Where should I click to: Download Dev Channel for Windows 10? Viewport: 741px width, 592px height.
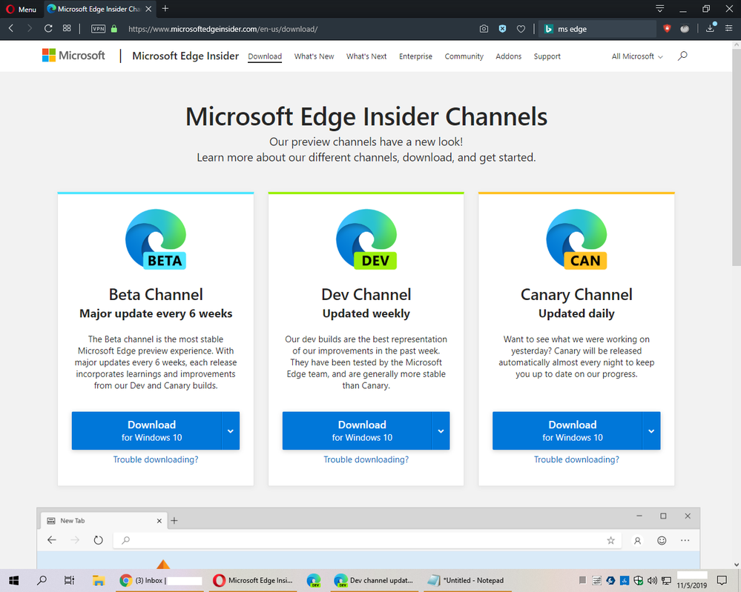(357, 430)
